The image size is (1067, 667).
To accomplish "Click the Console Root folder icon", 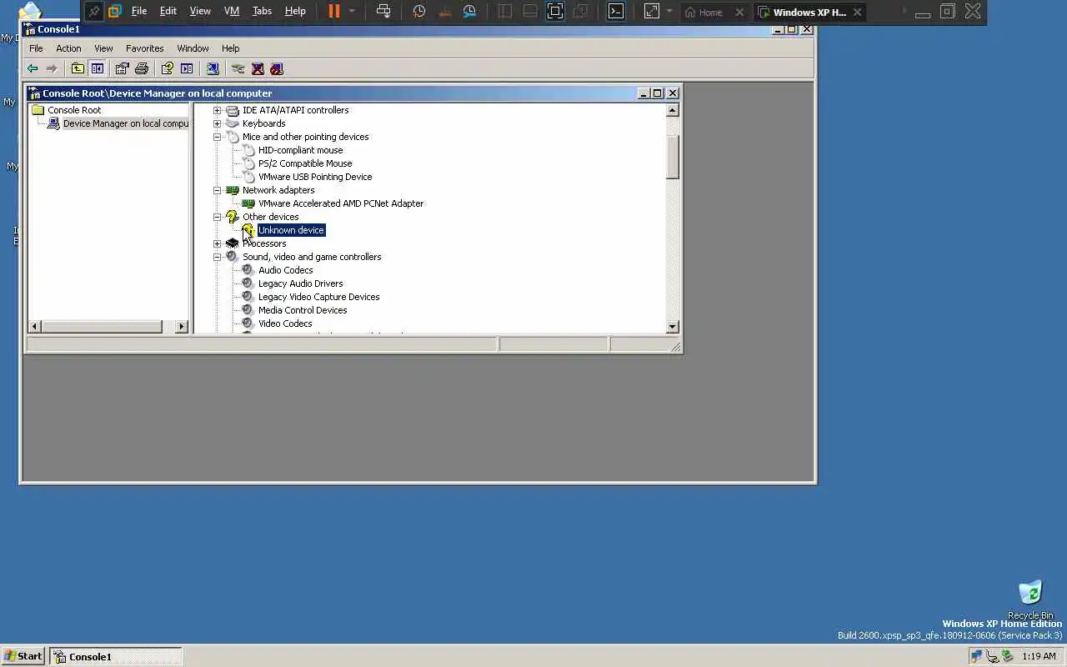I will (x=38, y=110).
